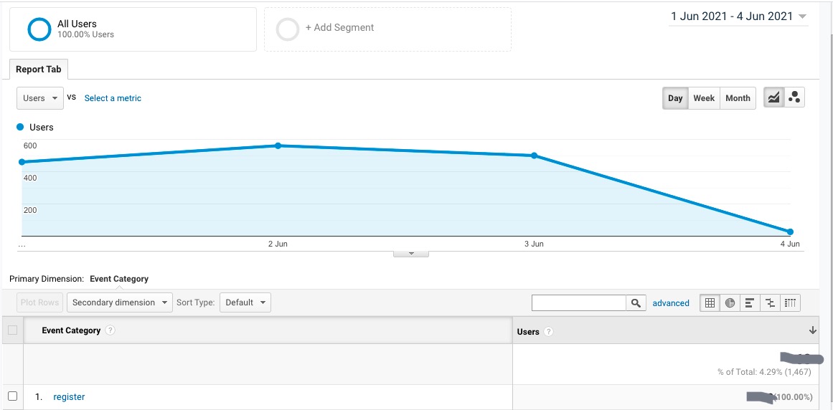Tick the checkbox for register row
Screen dimensions: 833x410
click(x=12, y=396)
